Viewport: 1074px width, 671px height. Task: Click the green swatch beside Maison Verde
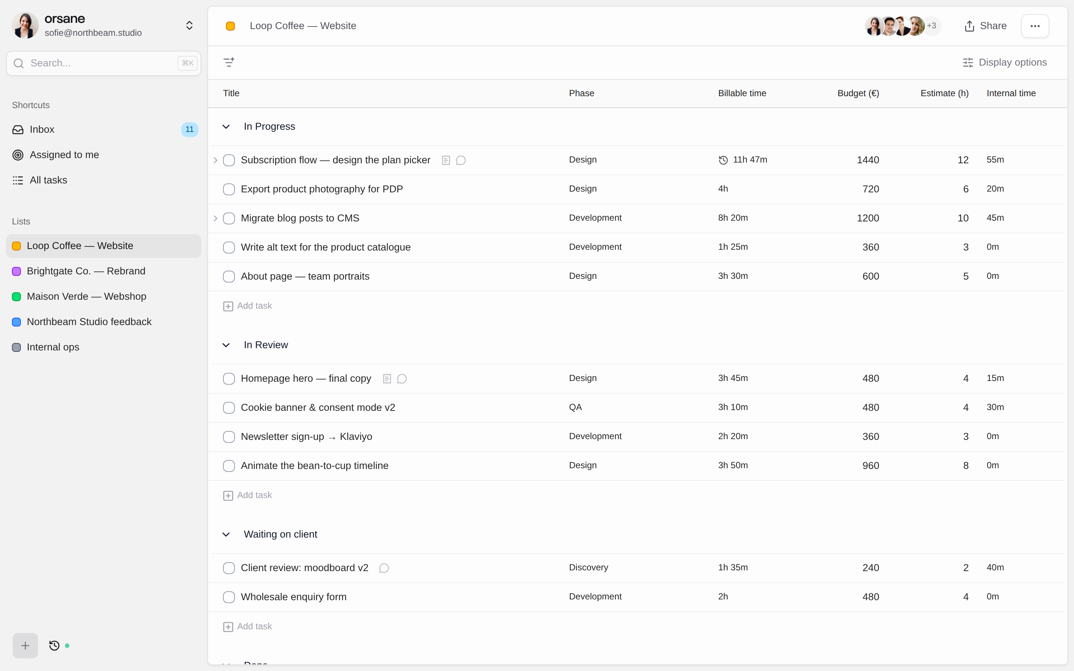coord(16,296)
